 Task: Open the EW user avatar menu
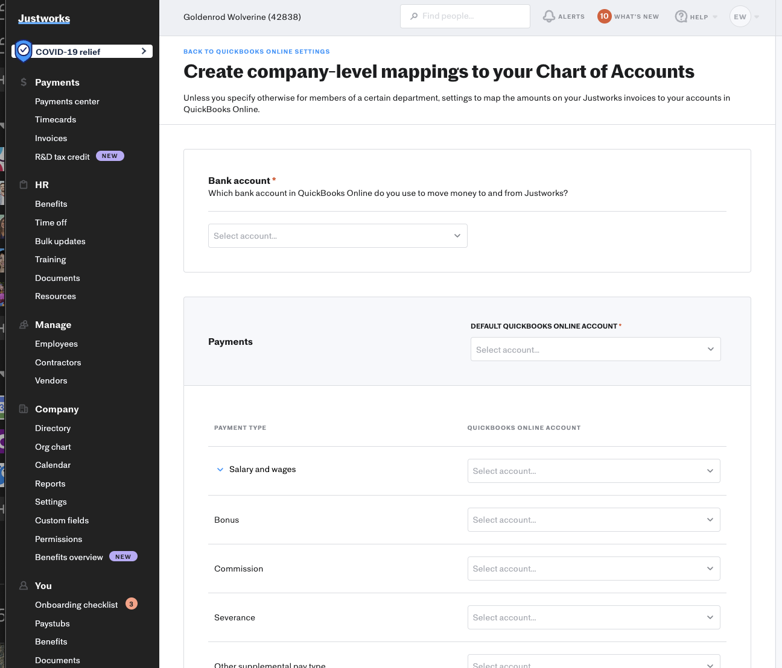(740, 16)
